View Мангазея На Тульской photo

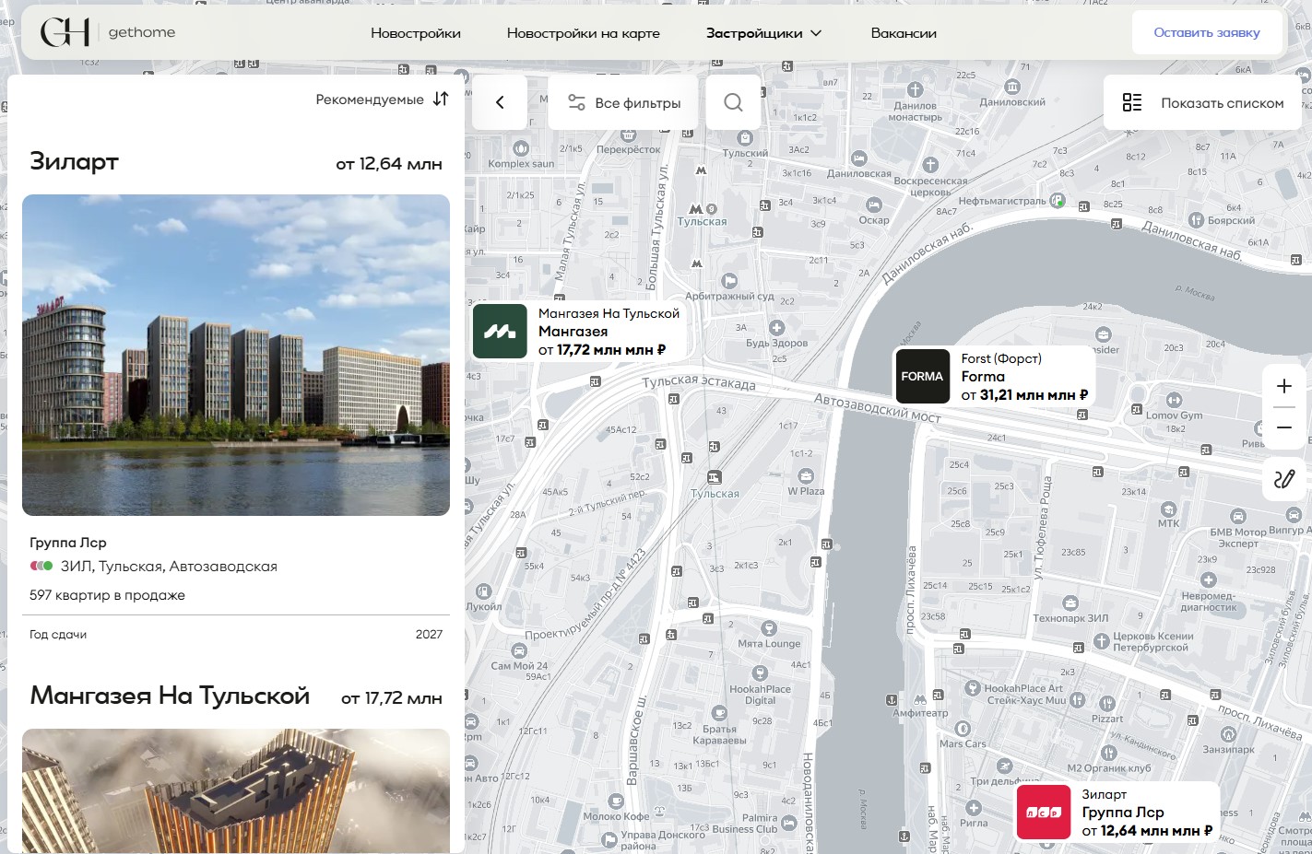coord(236,791)
